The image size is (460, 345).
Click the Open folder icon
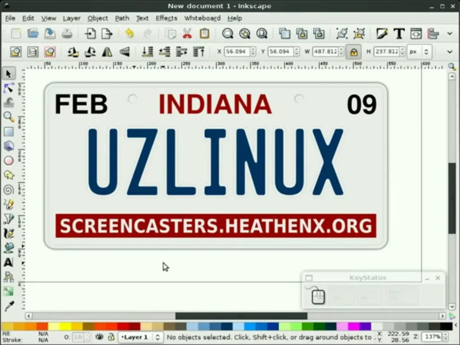(x=33, y=33)
